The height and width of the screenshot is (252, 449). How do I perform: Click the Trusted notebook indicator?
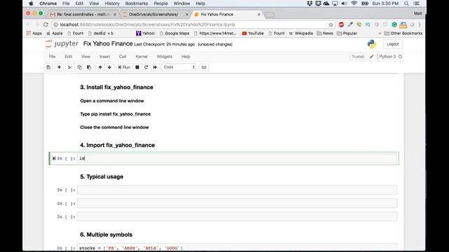pos(358,57)
